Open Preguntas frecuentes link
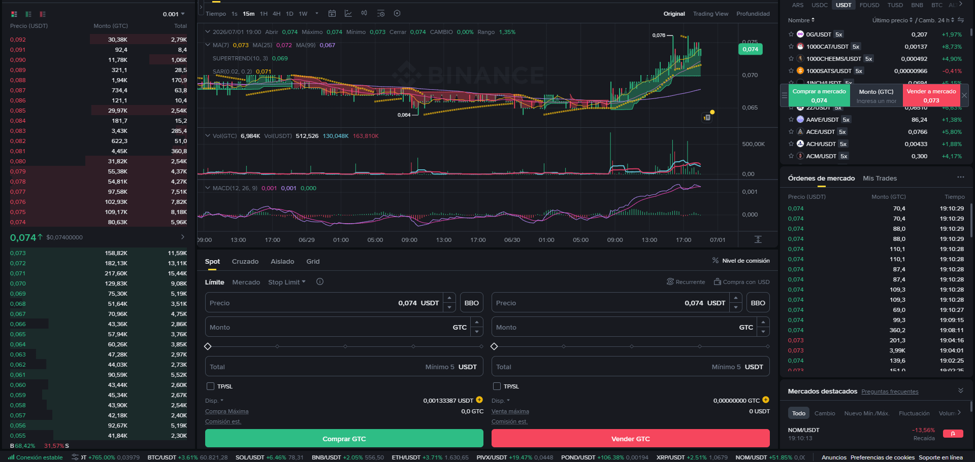The width and height of the screenshot is (975, 462). point(890,392)
